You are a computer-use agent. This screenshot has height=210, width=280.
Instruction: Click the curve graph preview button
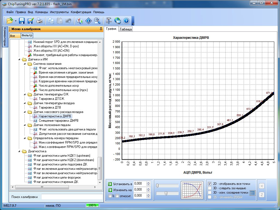pyautogui.click(x=192, y=190)
